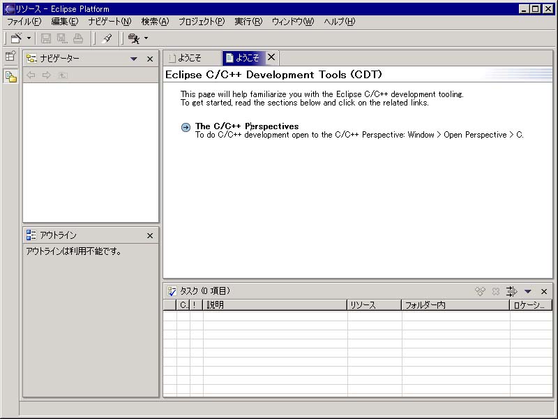Screen dimensions: 558x419
Task: Sort tasks by the フォルダー内 column header
Action: 456,305
